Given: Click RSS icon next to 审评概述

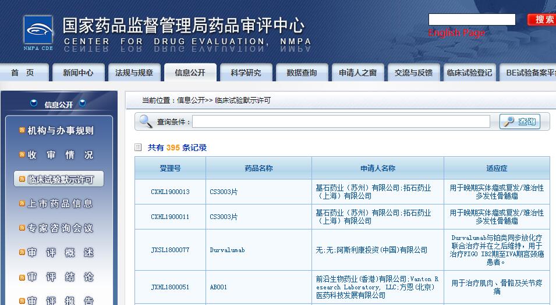Looking at the screenshot, I should pyautogui.click(x=22, y=252).
